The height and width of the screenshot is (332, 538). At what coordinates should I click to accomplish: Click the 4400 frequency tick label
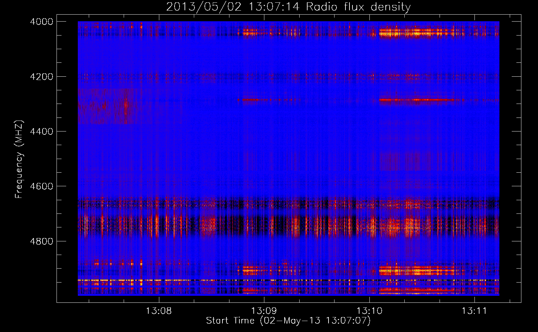42,131
